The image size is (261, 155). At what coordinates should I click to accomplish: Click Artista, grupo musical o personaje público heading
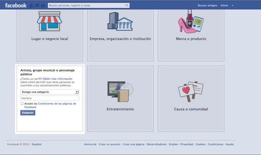(48, 72)
